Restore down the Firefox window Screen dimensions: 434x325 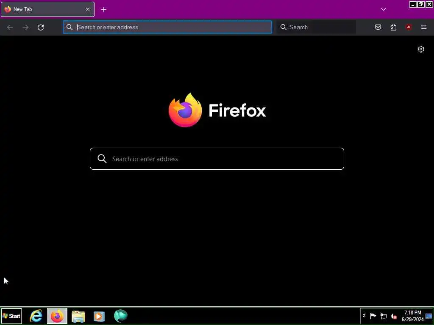click(x=421, y=4)
